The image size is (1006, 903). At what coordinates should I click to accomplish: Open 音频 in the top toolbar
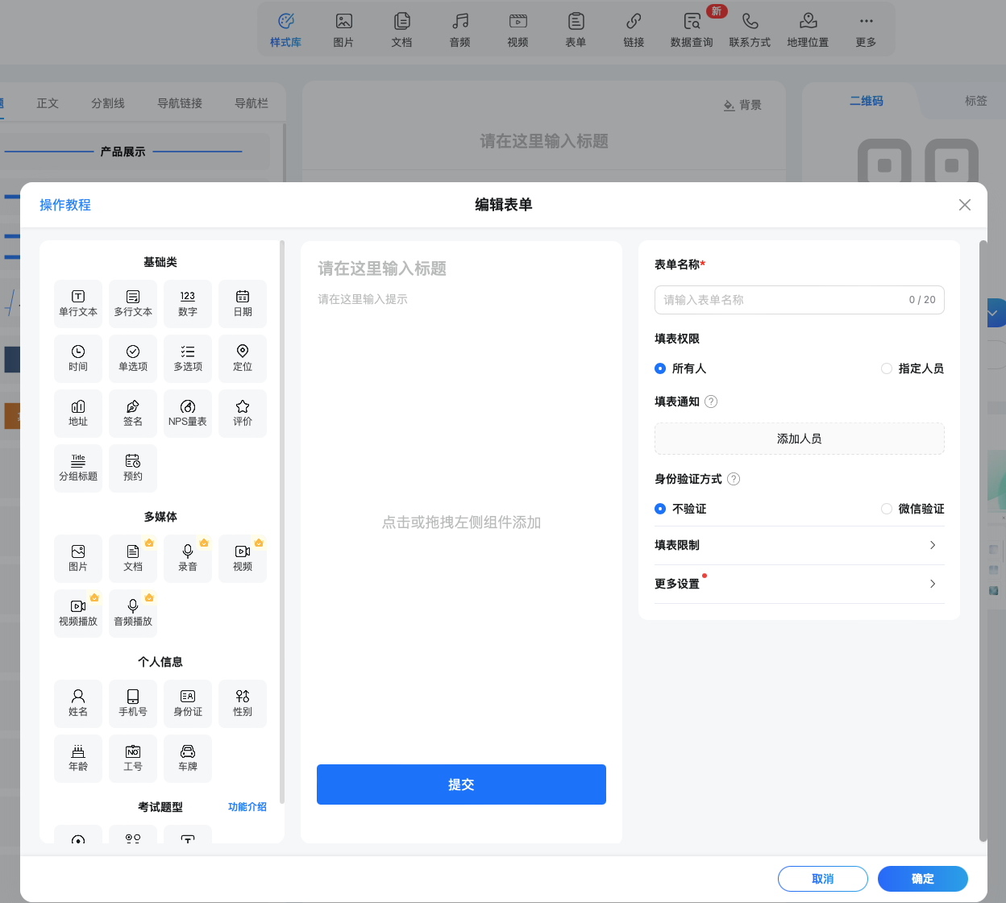point(459,29)
